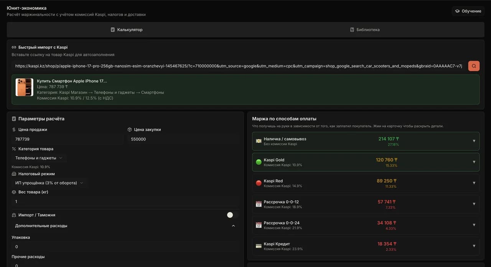Open the Обучение tutorial button
Viewport: 491px width, 267px height.
tap(468, 11)
